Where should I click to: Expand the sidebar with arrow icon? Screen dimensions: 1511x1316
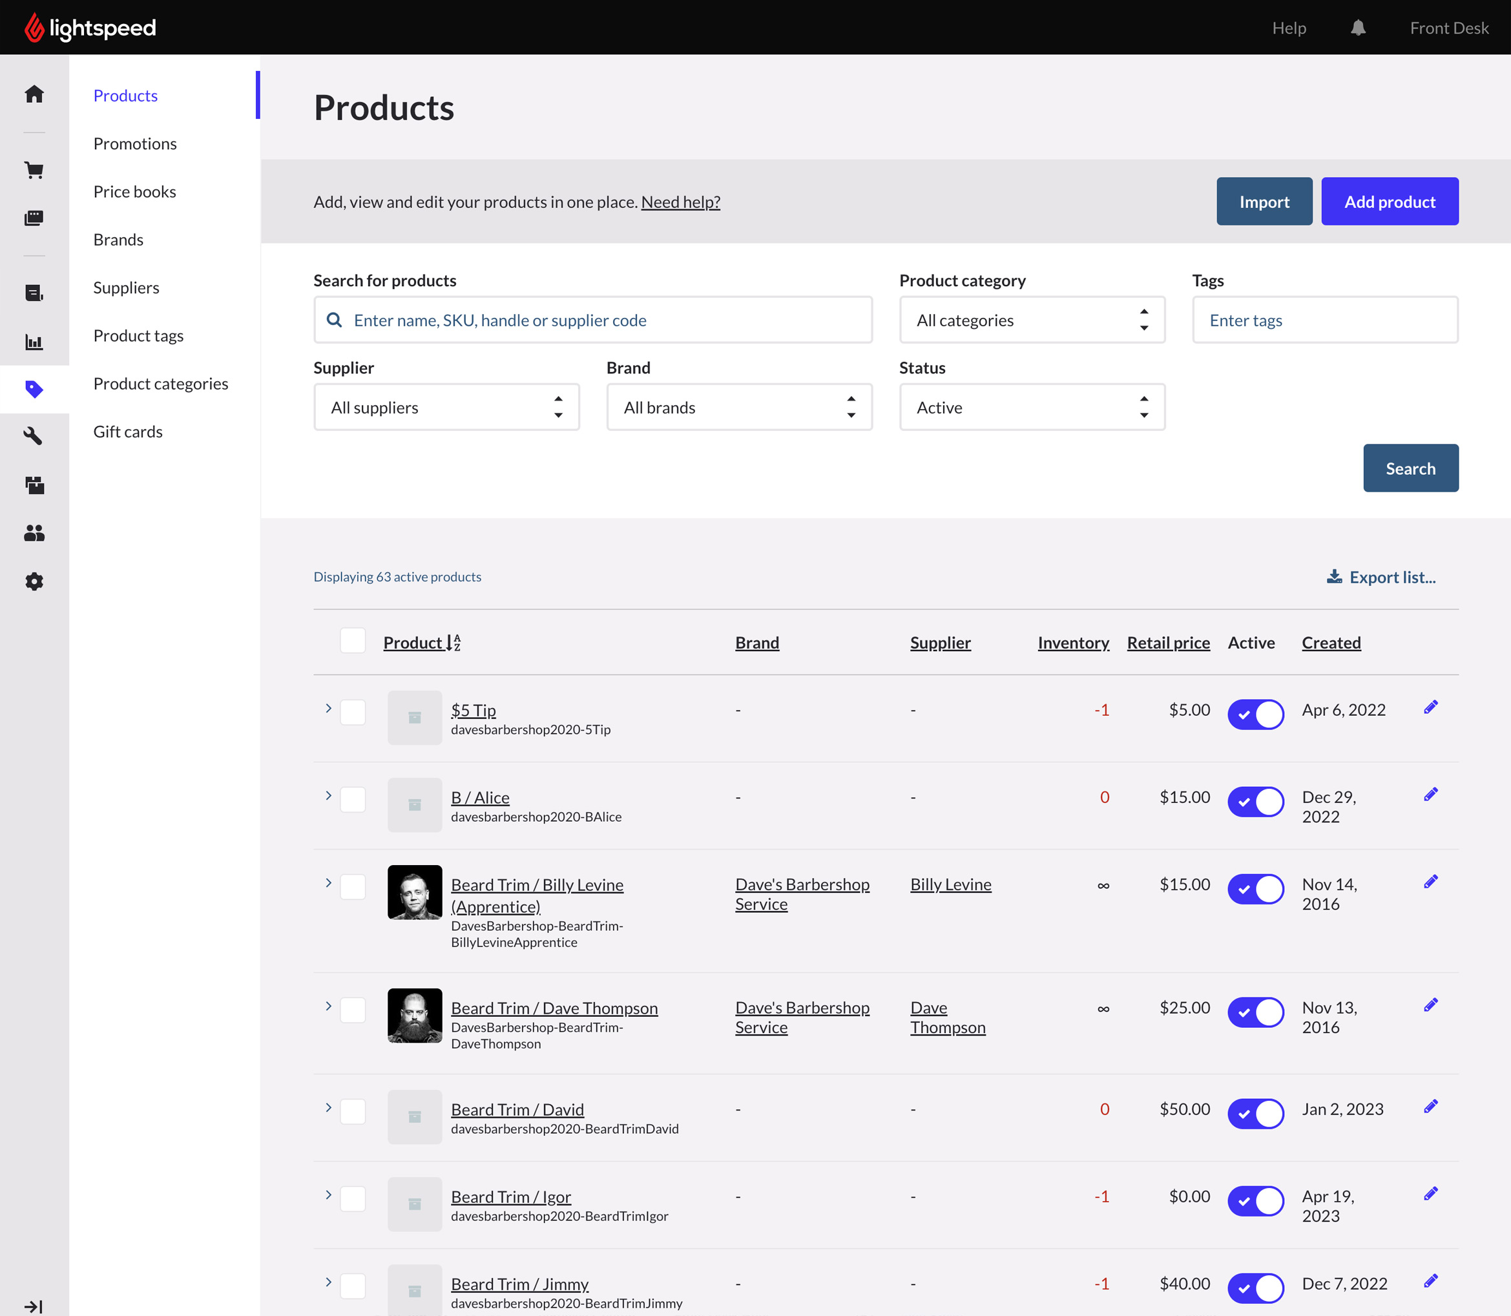pyautogui.click(x=34, y=1306)
